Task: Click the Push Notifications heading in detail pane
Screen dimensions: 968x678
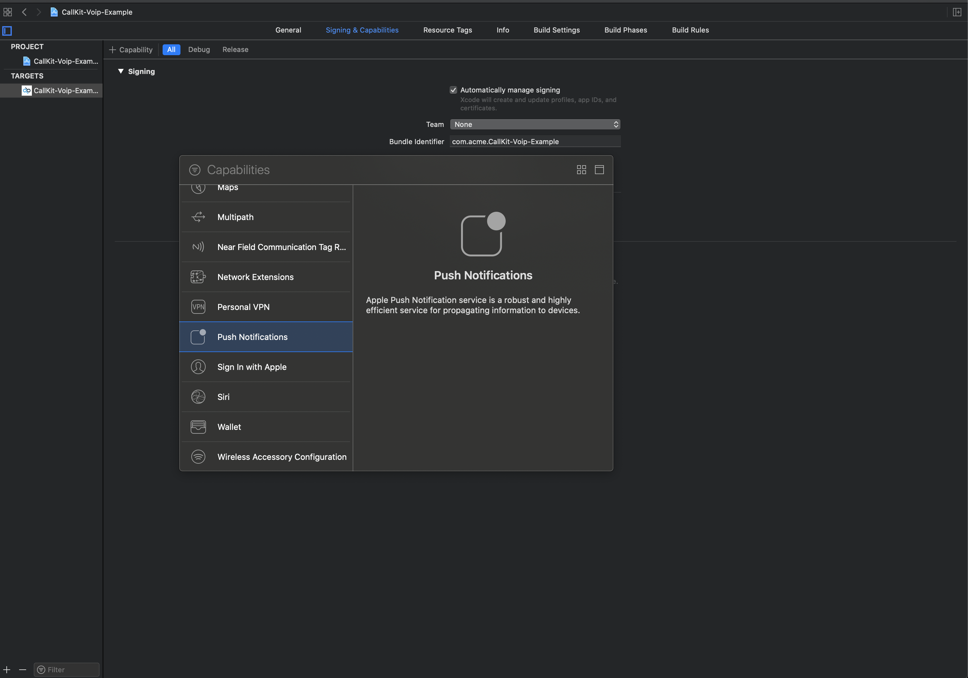Action: click(x=483, y=275)
